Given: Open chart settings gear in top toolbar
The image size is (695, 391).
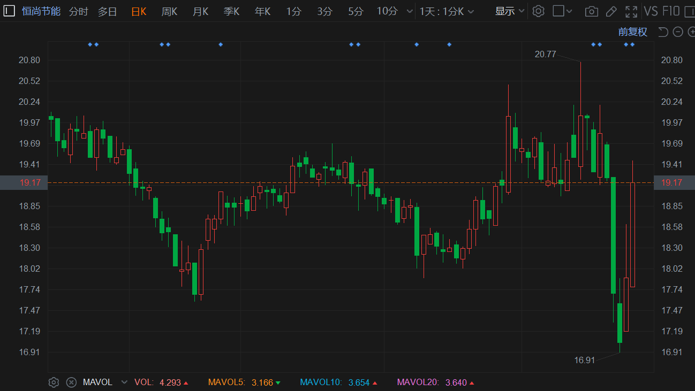Looking at the screenshot, I should pyautogui.click(x=539, y=11).
